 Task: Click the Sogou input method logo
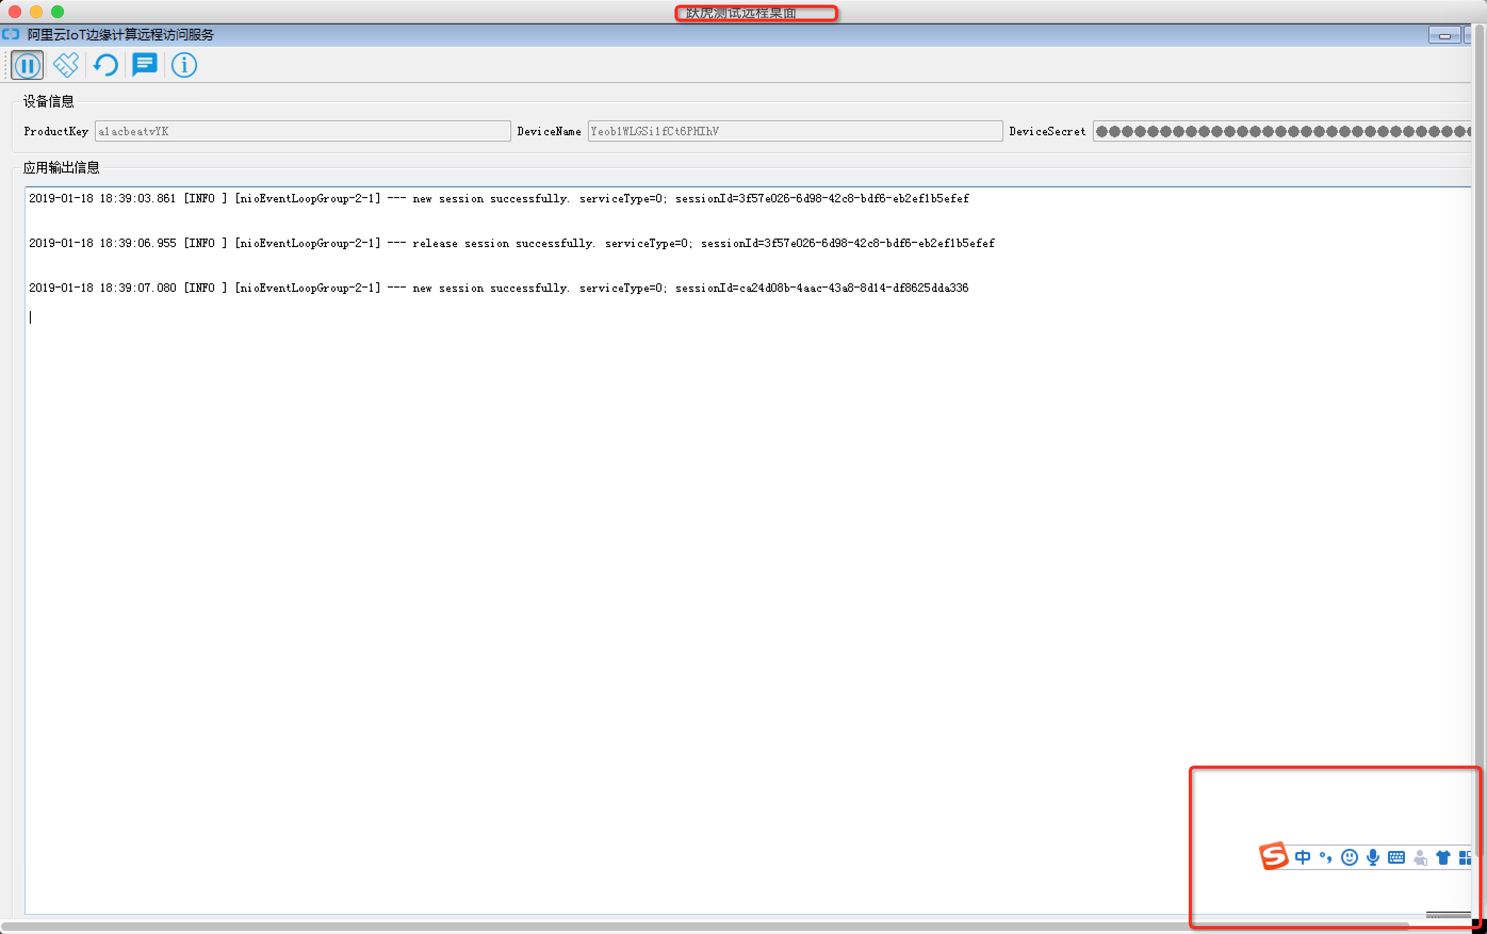[1273, 856]
